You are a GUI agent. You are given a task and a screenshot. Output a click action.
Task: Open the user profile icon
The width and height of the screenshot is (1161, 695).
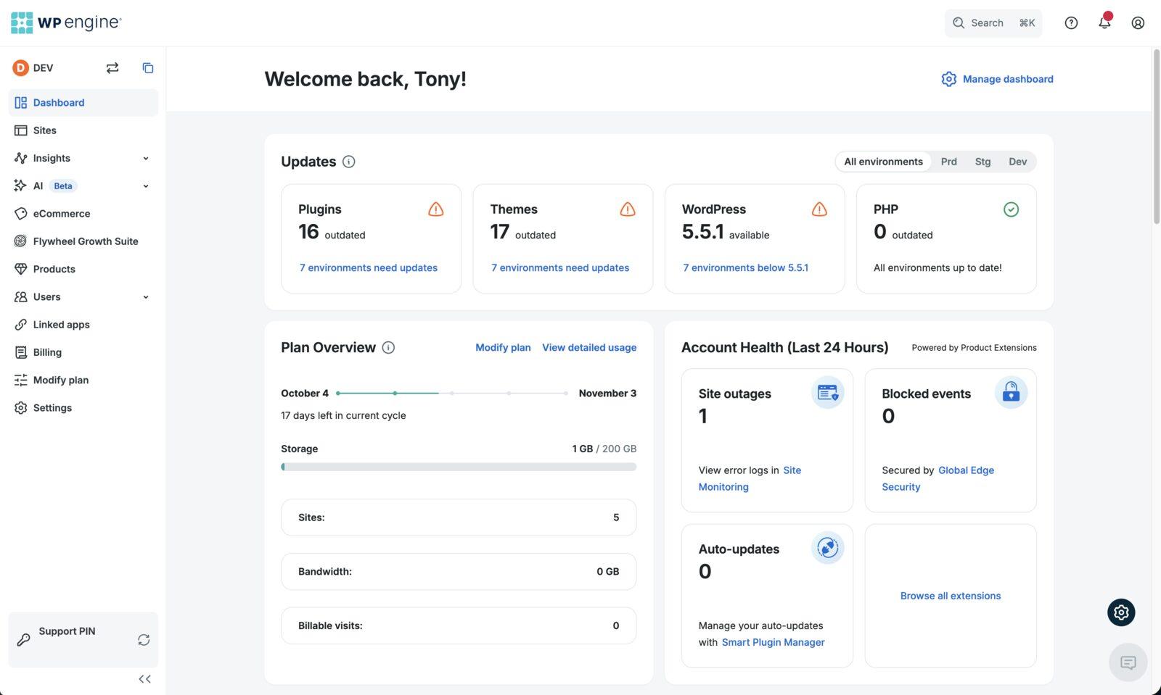(1138, 22)
